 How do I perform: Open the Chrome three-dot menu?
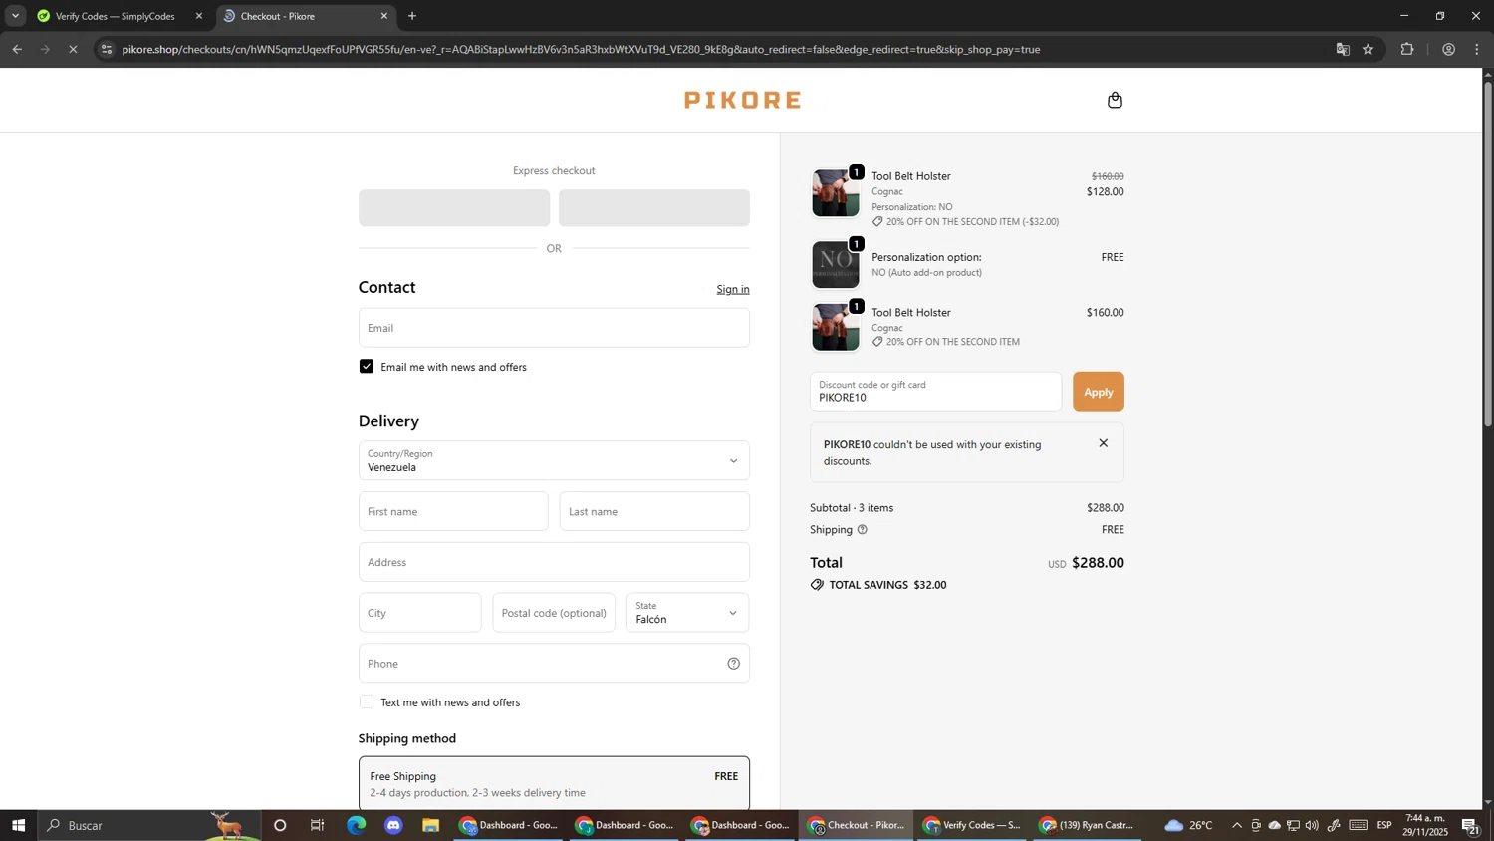tap(1477, 49)
